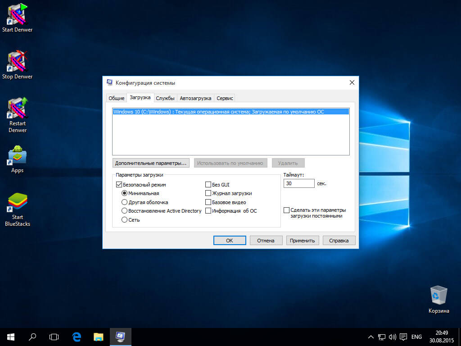Open Task View from the taskbar
461x346 pixels.
click(x=54, y=337)
